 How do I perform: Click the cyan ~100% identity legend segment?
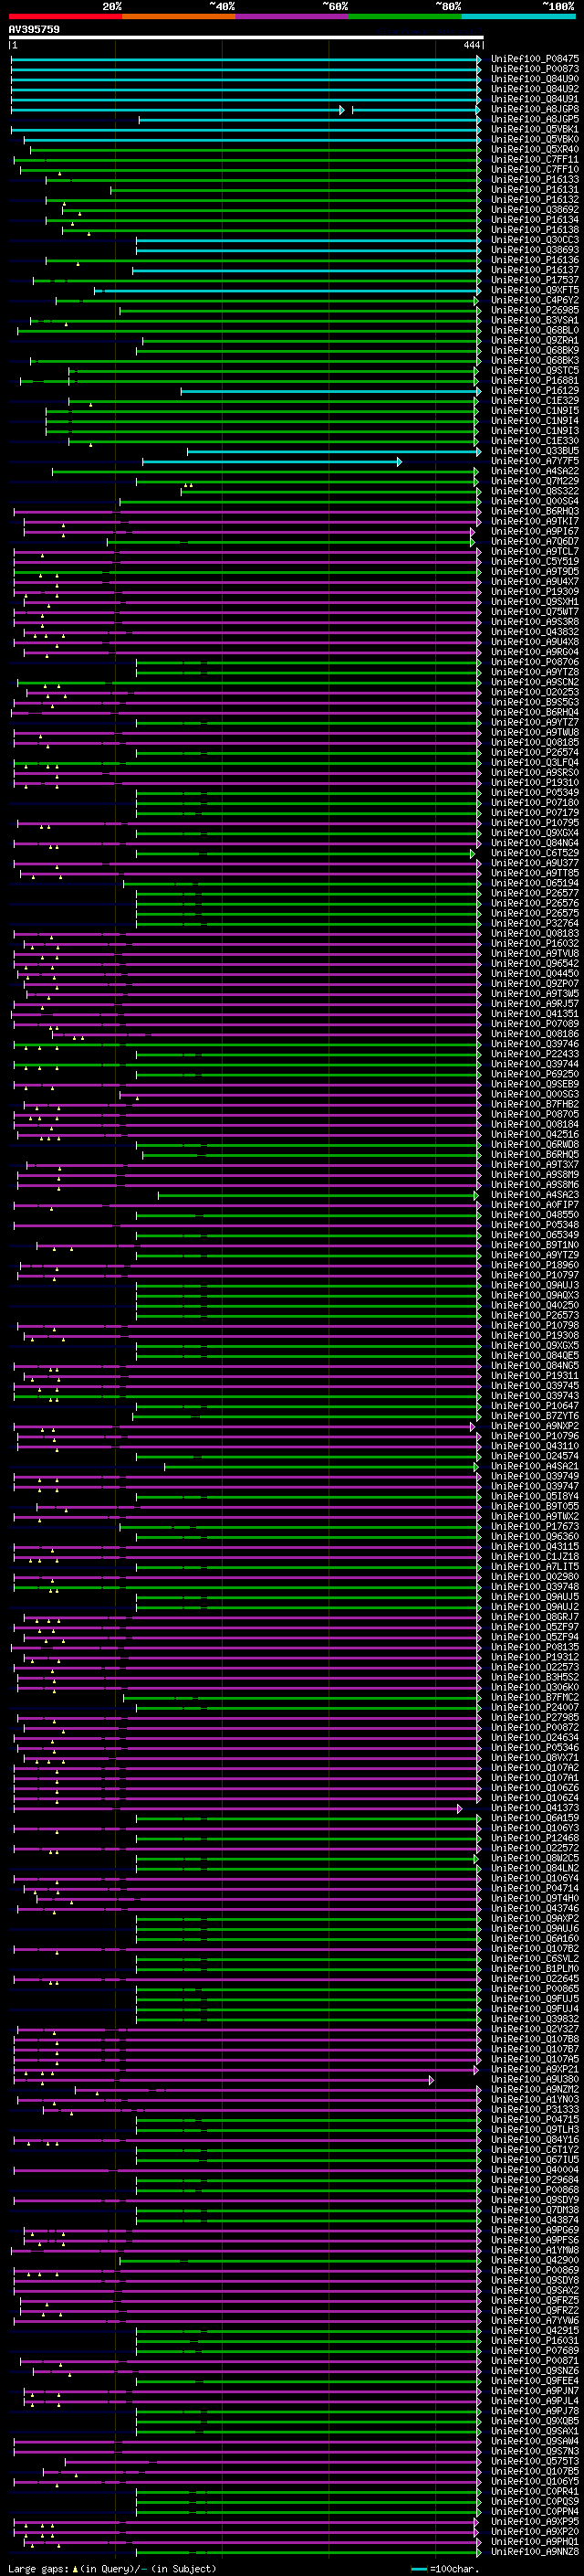pyautogui.click(x=519, y=16)
